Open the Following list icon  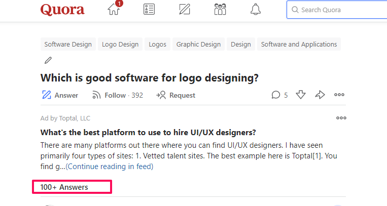[x=149, y=10]
